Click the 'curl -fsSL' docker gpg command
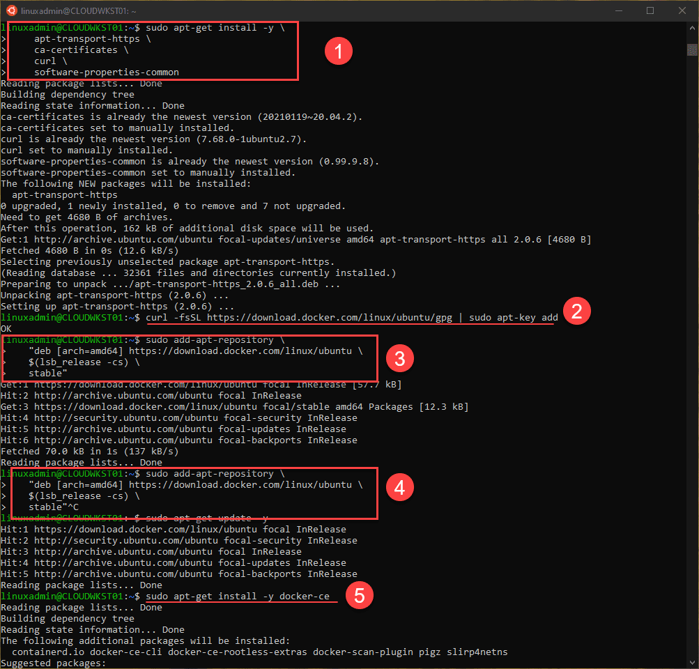 [352, 317]
